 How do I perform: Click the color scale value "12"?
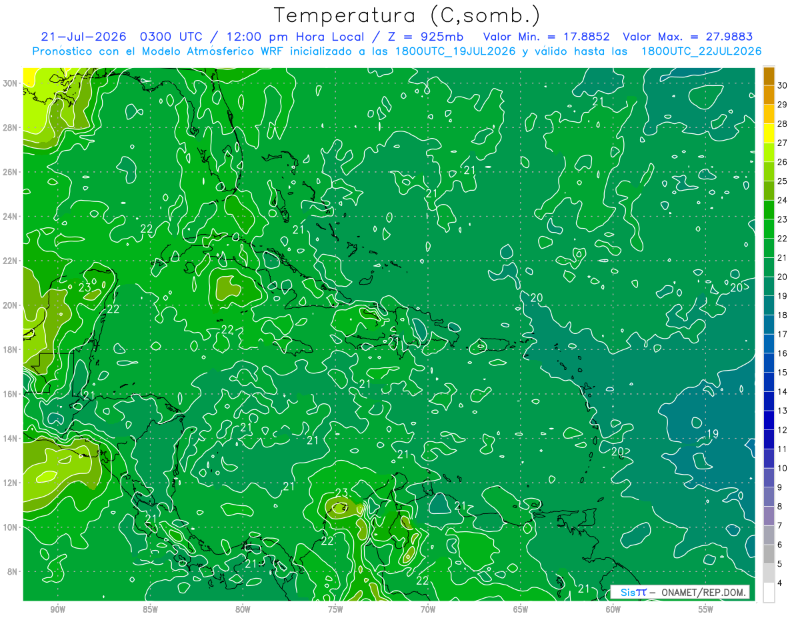coord(783,430)
